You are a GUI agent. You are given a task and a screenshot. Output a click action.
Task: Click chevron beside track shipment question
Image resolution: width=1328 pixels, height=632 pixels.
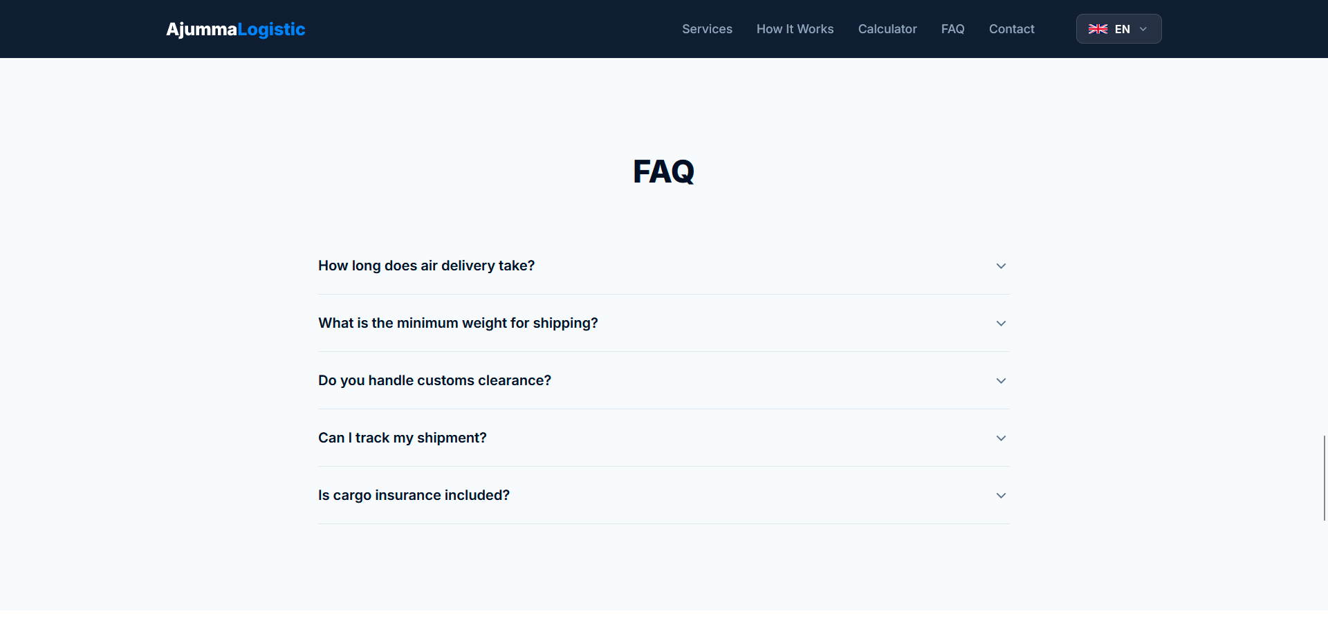(x=1001, y=438)
